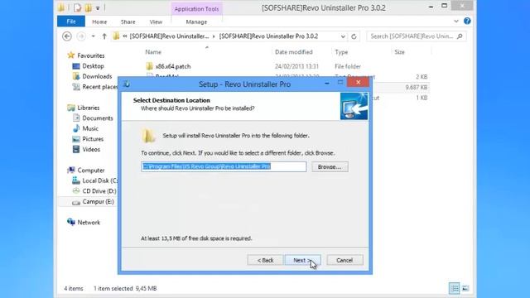Switch to the large icons view
Screen dimensions: 530x298
tap(465, 288)
